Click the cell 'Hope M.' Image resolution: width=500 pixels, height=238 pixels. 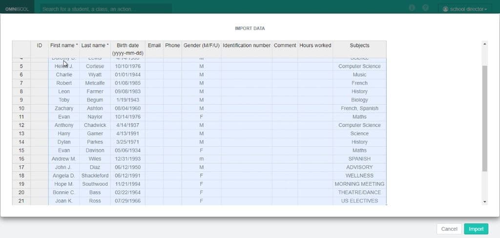64,184
